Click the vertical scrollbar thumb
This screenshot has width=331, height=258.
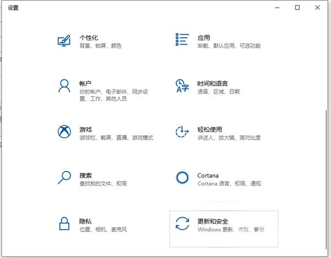coord(327,180)
